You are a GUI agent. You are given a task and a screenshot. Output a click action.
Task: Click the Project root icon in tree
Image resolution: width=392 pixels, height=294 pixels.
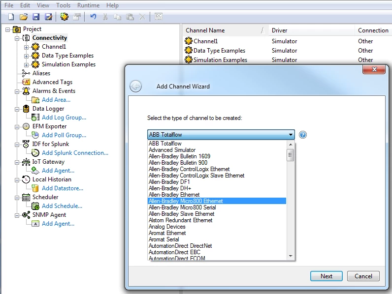tap(17, 29)
